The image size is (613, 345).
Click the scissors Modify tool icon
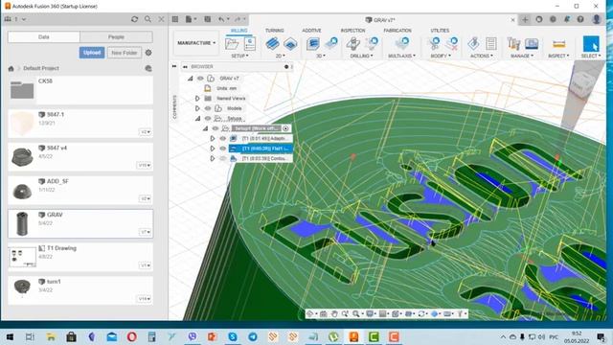point(434,43)
